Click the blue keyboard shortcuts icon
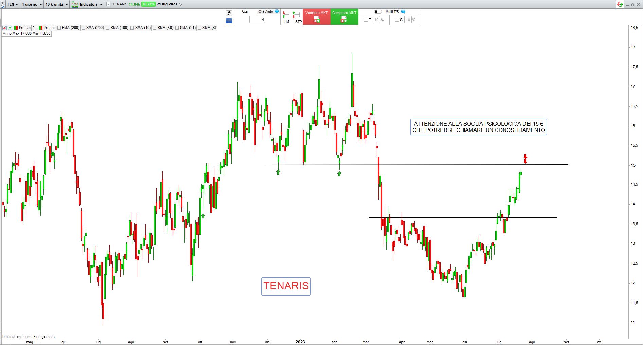Image resolution: width=643 pixels, height=345 pixels. pos(229,21)
